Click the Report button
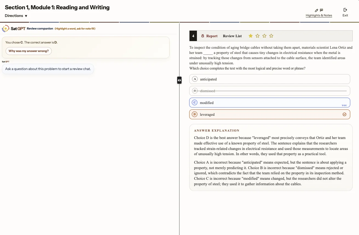 coord(209,36)
